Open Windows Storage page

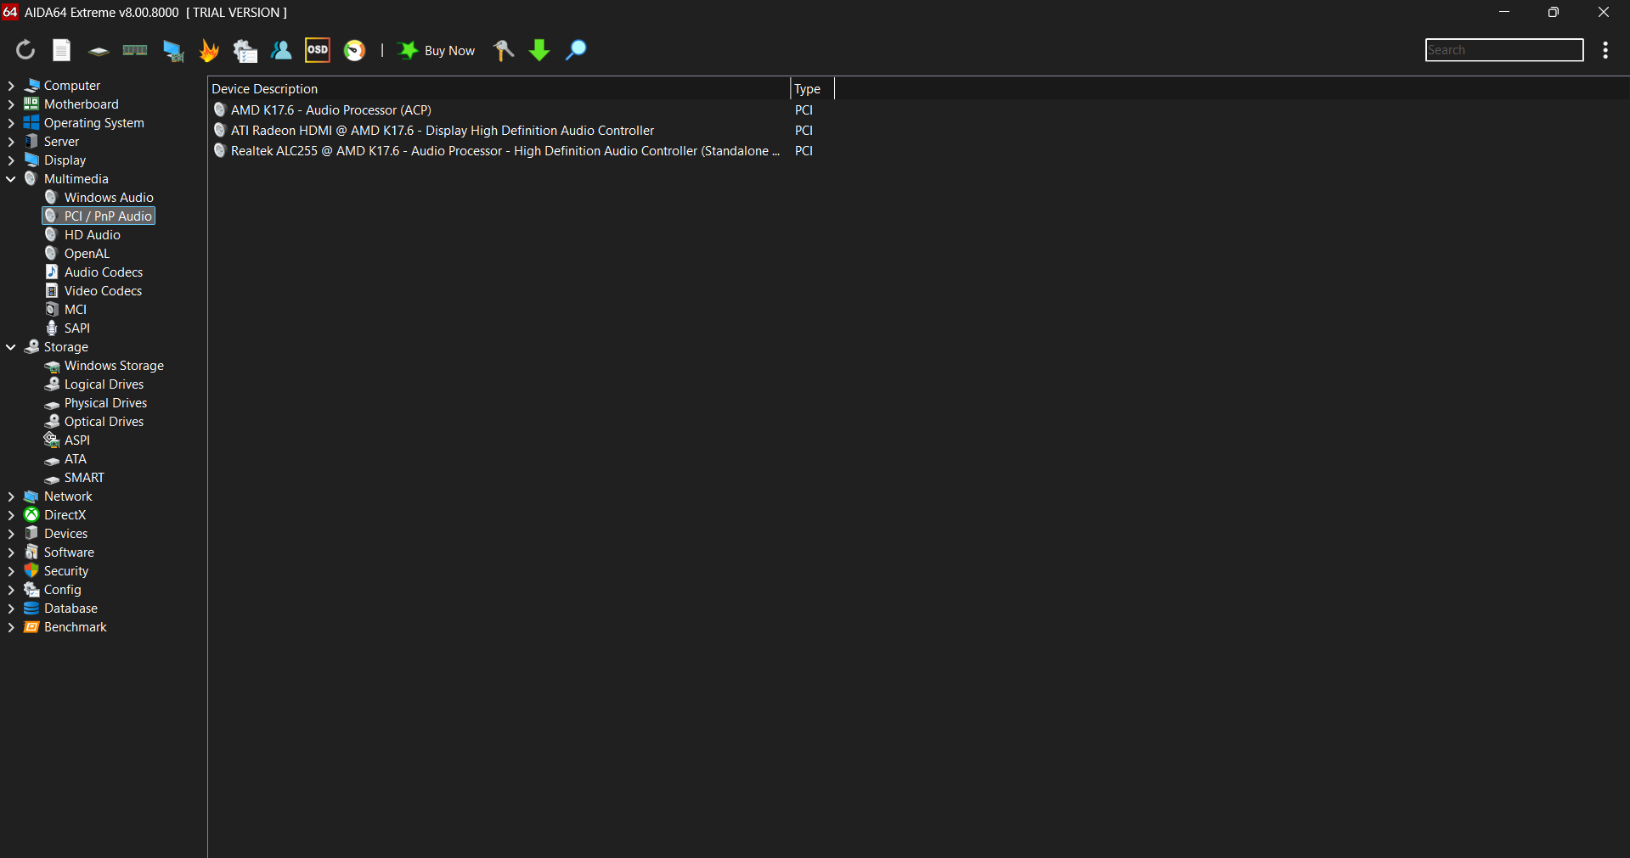(x=114, y=366)
